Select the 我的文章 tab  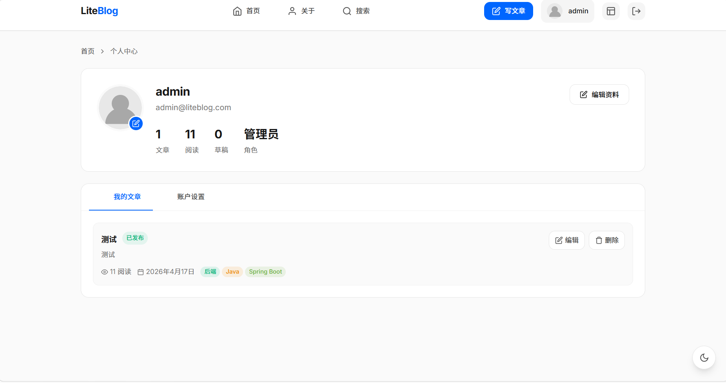tap(127, 197)
